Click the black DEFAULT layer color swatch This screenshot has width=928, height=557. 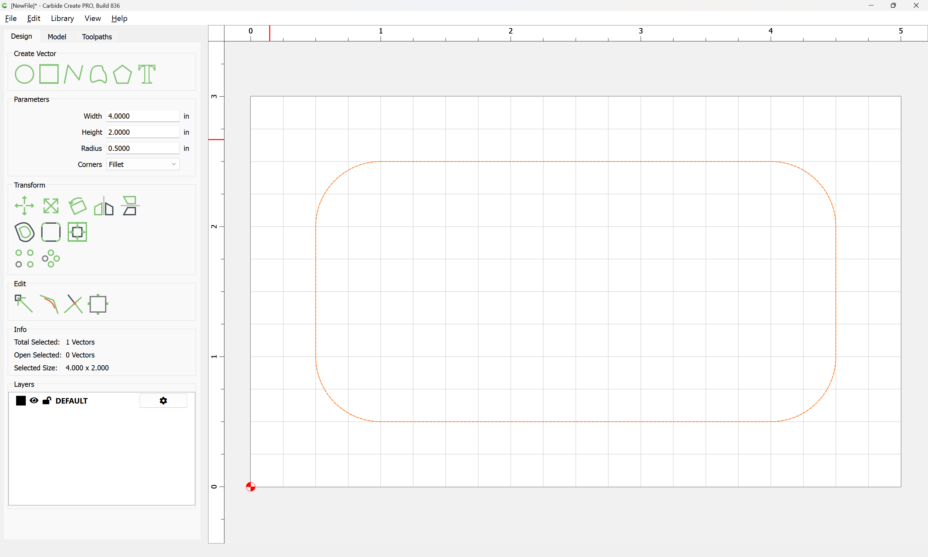[21, 400]
